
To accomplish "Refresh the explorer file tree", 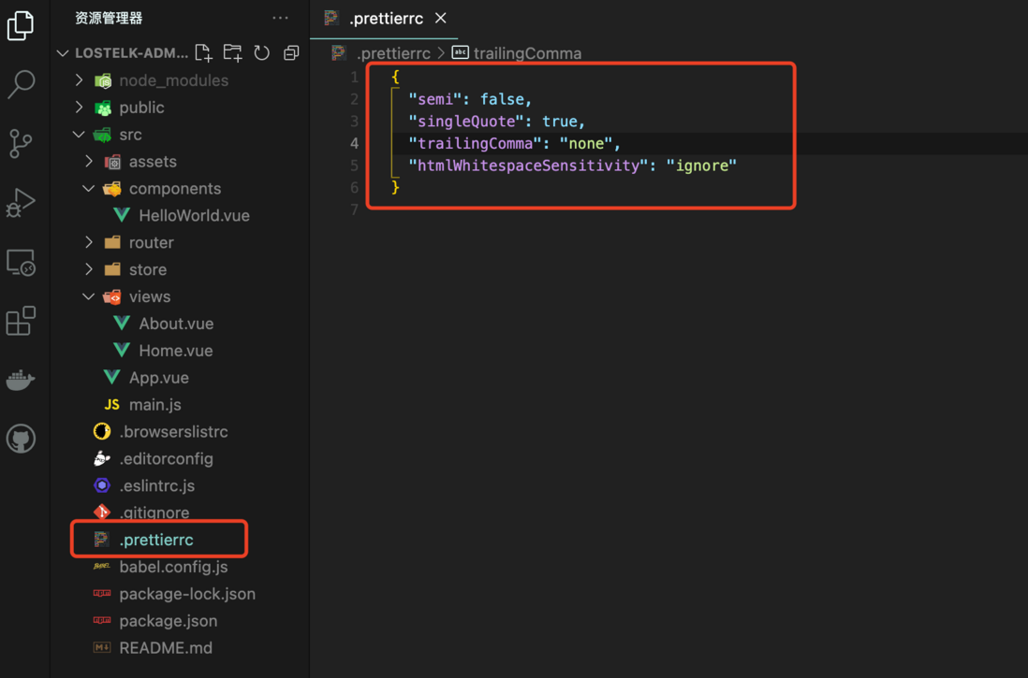I will pyautogui.click(x=261, y=53).
